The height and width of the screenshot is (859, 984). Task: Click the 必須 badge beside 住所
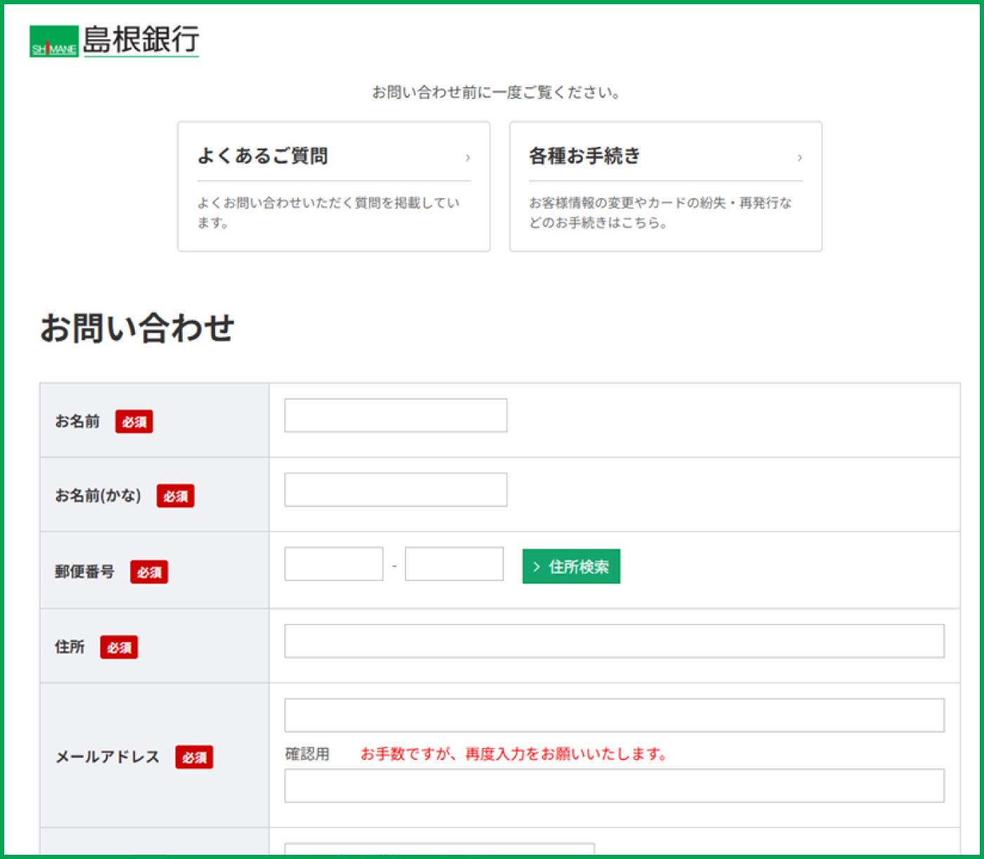119,647
